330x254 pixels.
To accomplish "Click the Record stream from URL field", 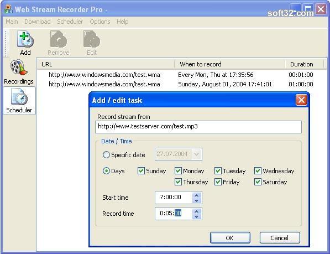I will [x=198, y=127].
